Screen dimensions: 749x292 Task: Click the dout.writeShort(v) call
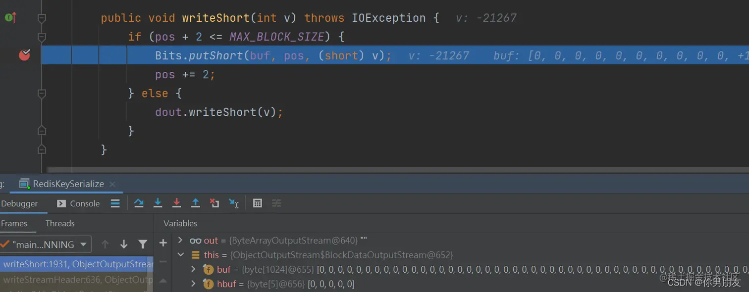[x=219, y=112]
